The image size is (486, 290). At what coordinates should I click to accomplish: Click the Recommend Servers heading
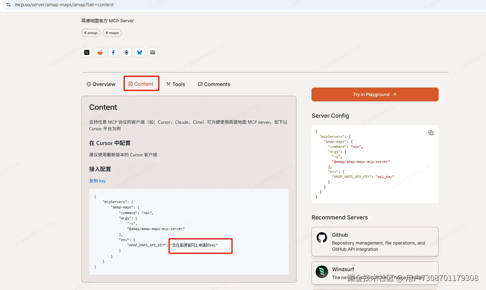point(340,217)
